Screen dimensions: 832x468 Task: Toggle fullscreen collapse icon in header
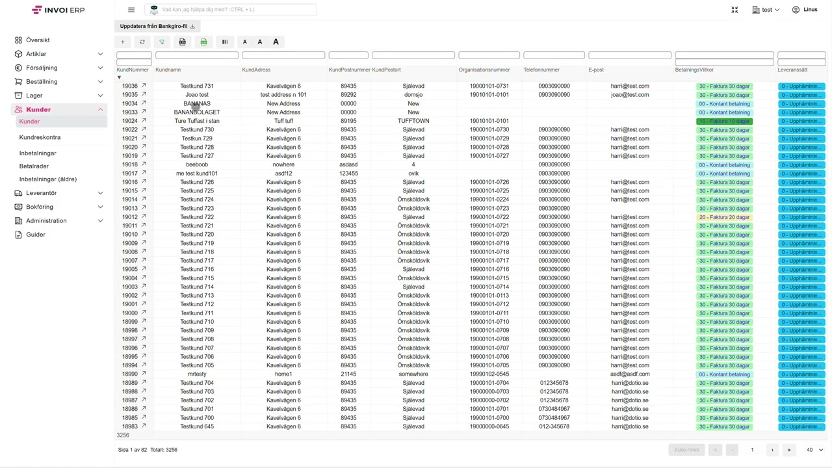[x=734, y=10]
